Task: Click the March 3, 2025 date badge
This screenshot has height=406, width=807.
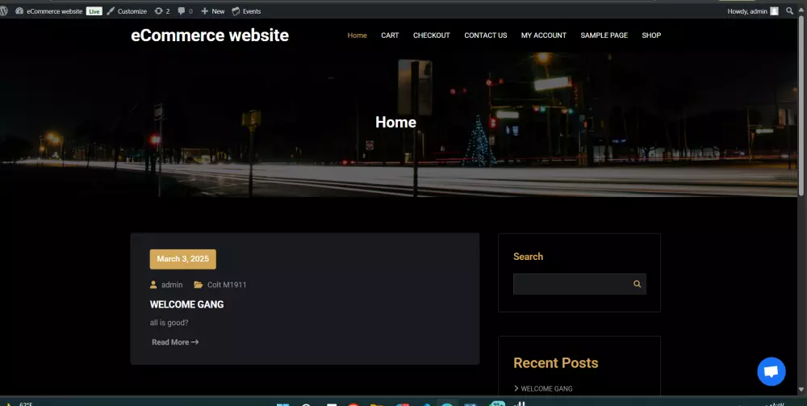Action: click(182, 259)
